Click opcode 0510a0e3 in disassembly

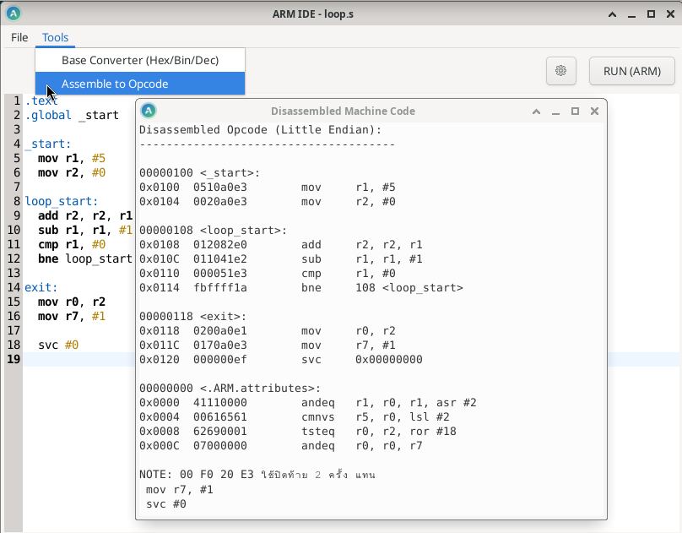[220, 187]
